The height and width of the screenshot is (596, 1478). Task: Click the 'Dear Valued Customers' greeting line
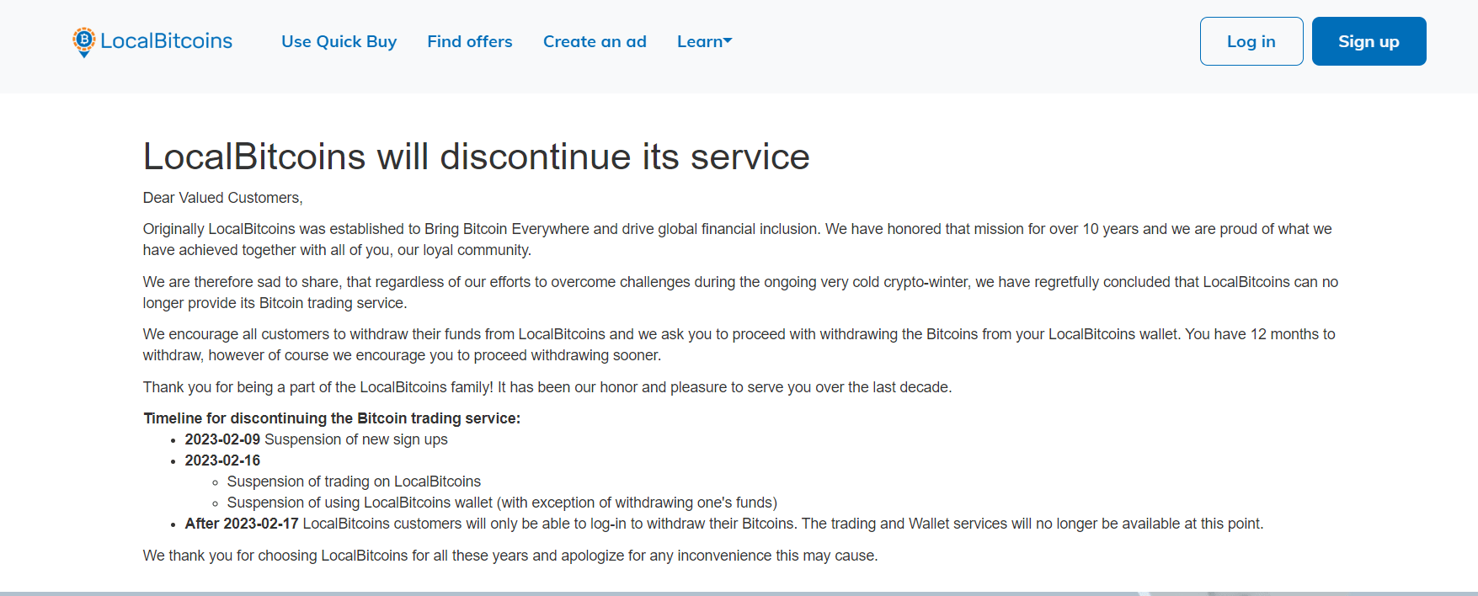[x=222, y=198]
